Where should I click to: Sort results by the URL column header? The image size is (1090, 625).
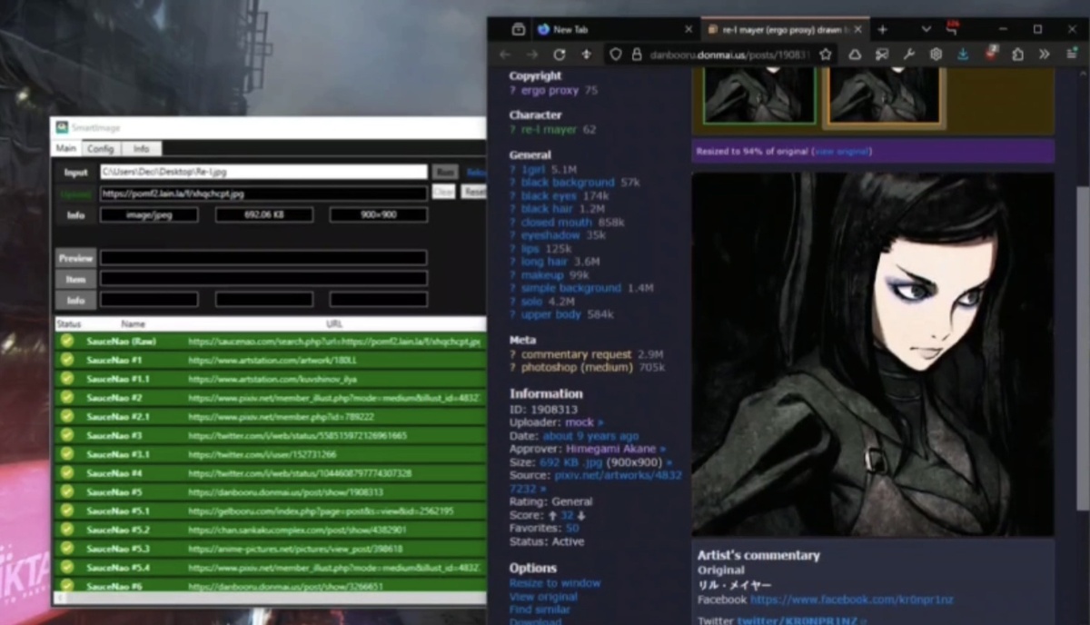pos(333,323)
